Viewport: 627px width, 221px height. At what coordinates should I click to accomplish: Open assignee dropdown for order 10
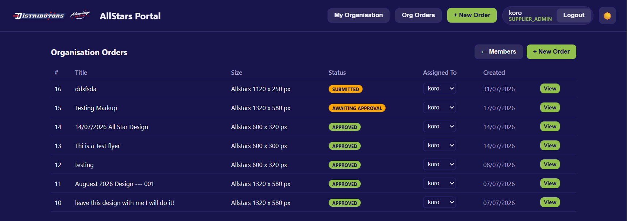[x=440, y=202]
